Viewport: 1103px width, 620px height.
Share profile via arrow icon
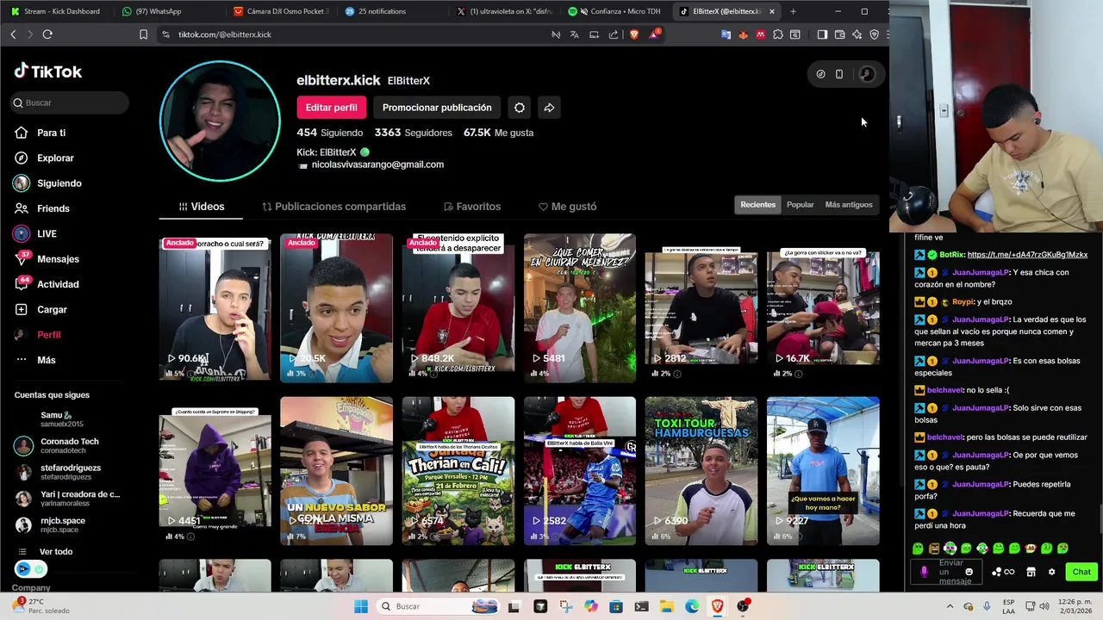[x=549, y=108]
